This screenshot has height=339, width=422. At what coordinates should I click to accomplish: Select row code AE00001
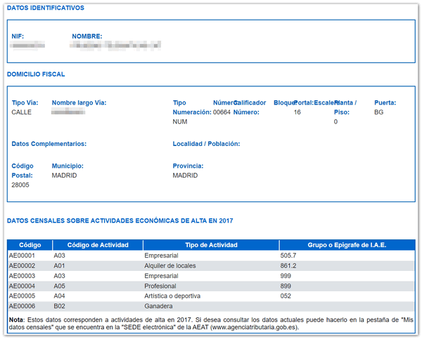pyautogui.click(x=22, y=255)
